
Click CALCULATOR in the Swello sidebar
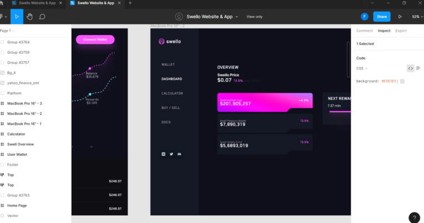pos(172,93)
